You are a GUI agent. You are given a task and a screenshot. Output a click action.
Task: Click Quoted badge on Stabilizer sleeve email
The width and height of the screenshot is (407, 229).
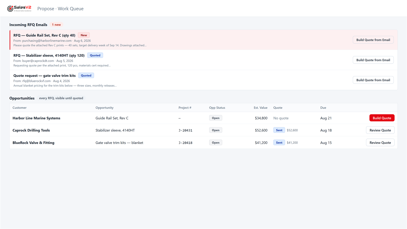pos(95,55)
